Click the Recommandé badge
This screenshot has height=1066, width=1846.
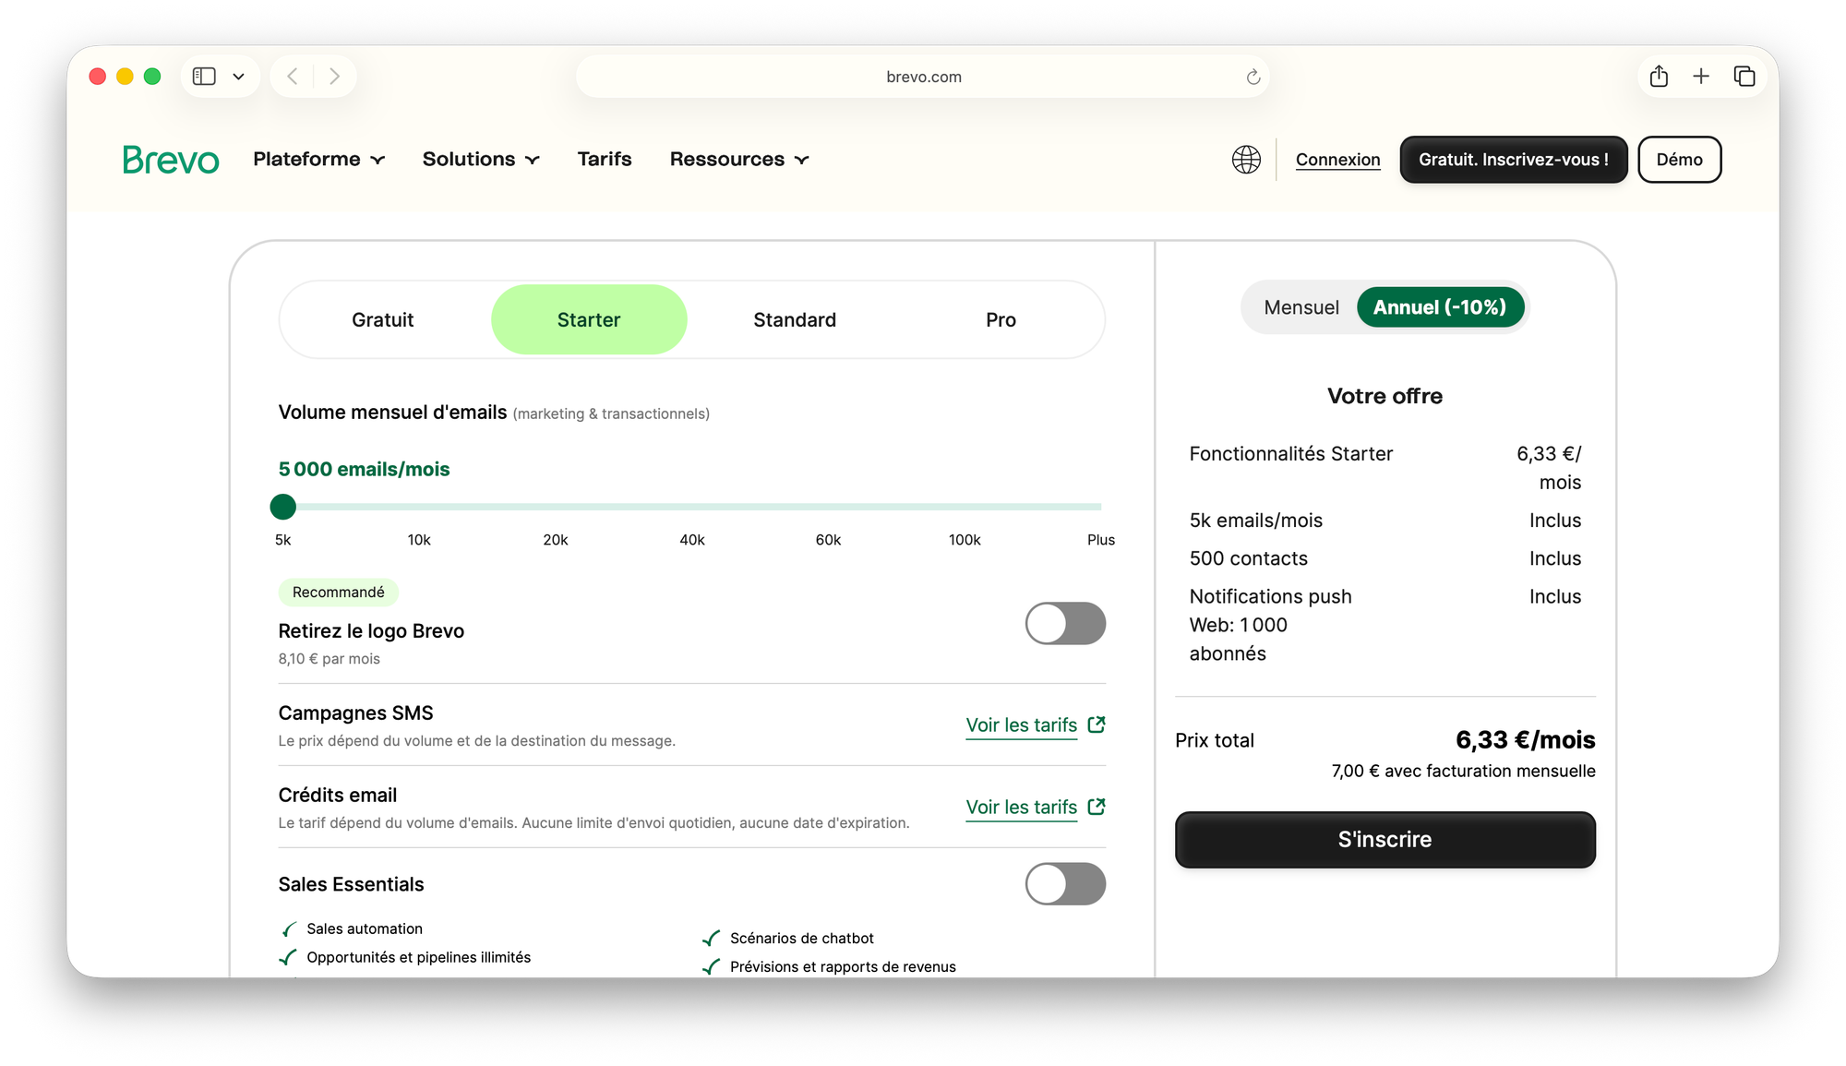click(x=339, y=593)
